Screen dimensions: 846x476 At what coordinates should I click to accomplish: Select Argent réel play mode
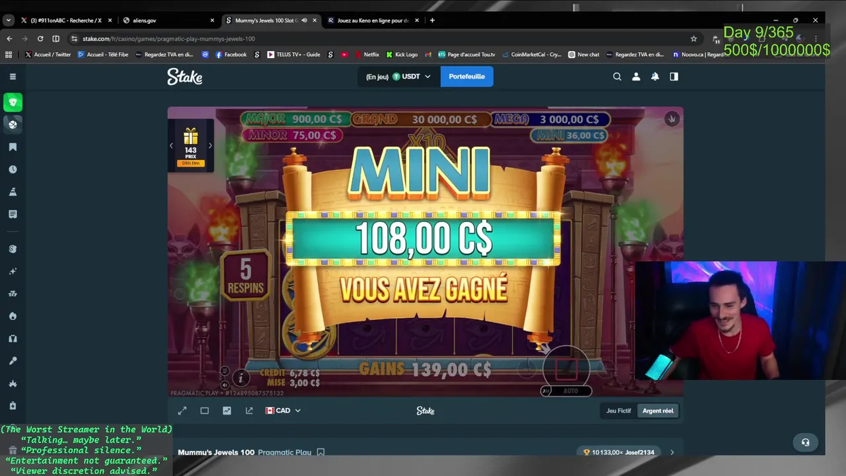pyautogui.click(x=658, y=411)
